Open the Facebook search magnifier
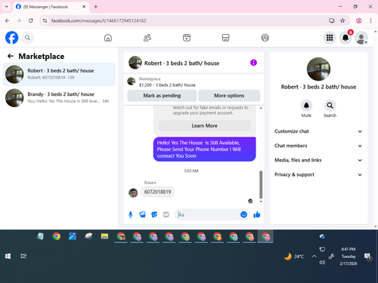Viewport: 378px width, 283px height. click(x=27, y=38)
